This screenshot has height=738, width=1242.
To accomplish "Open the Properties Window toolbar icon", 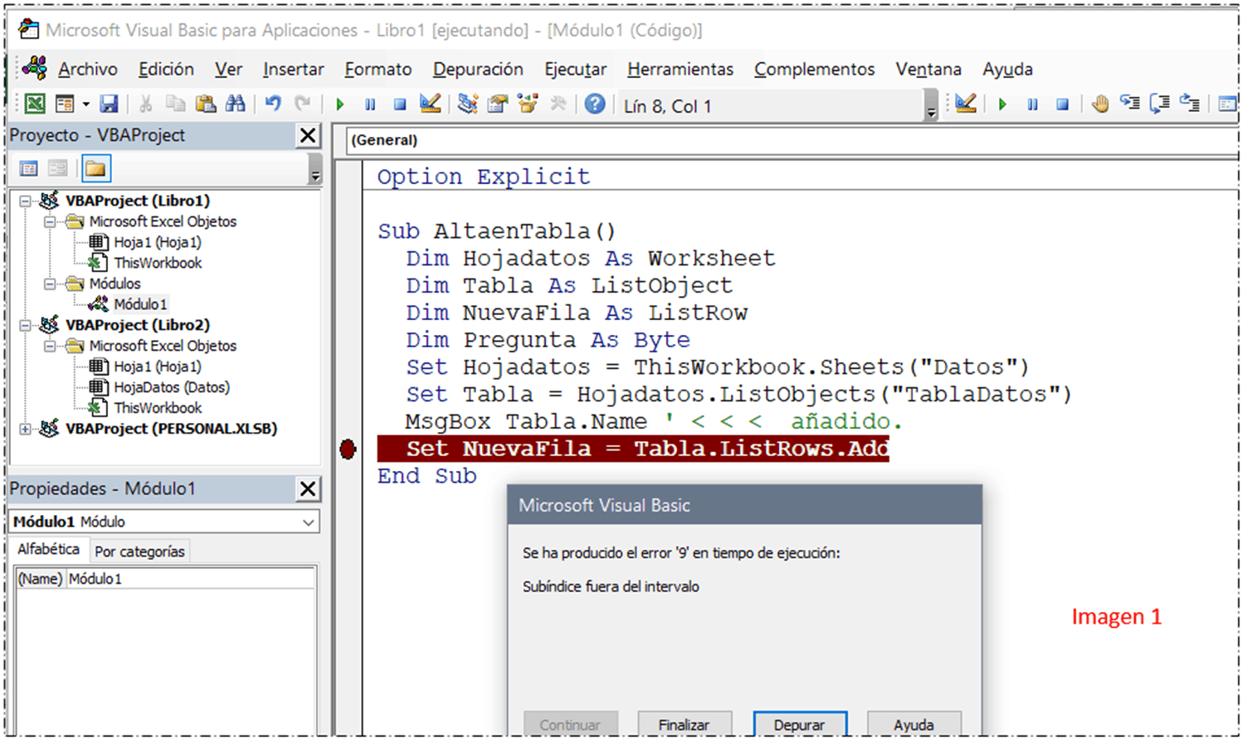I will (x=498, y=104).
